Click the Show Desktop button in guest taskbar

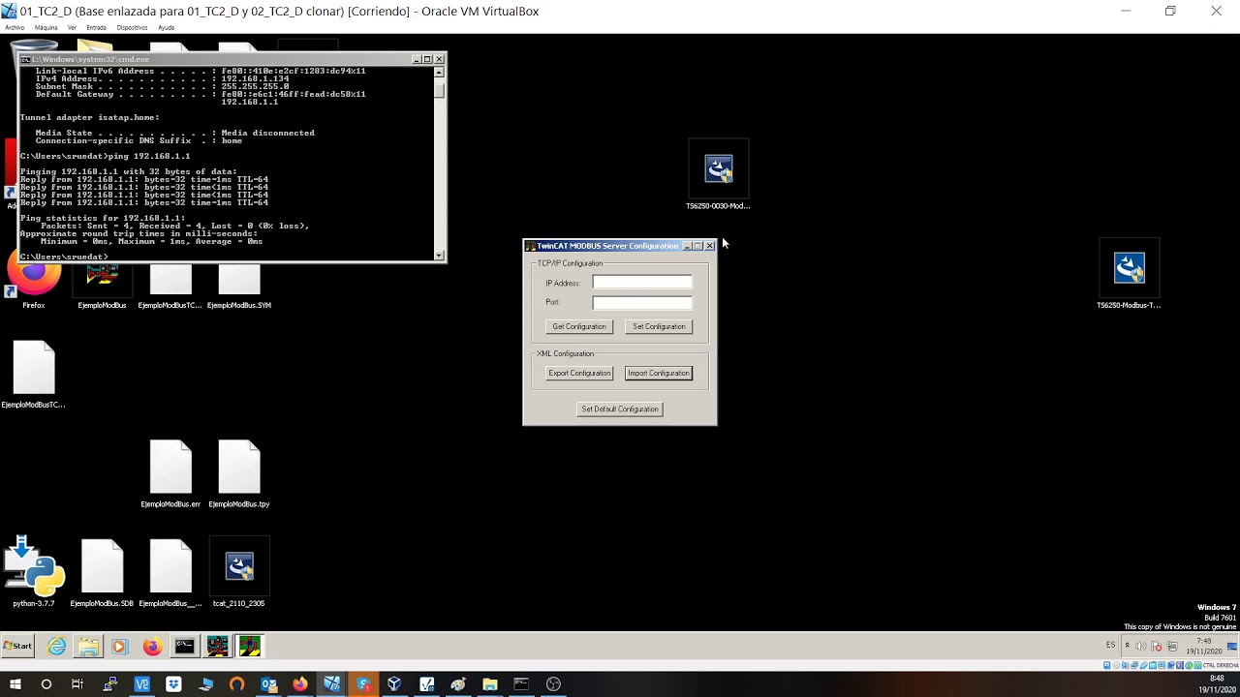pyautogui.click(x=1232, y=646)
